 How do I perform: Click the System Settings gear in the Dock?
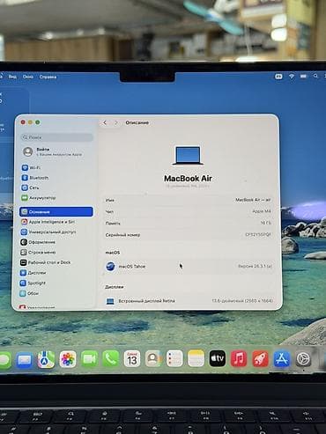click(x=303, y=359)
